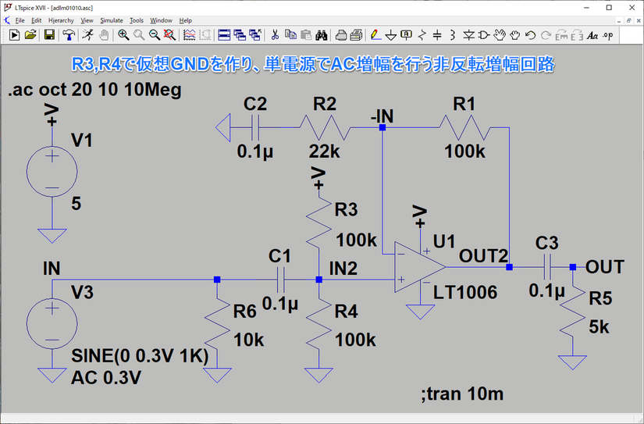Viewport: 644px width, 424px height.
Task: Zoom in with the plus magnifier
Action: [x=123, y=35]
